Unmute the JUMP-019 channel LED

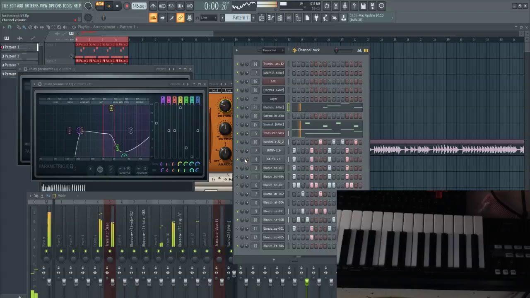point(237,151)
